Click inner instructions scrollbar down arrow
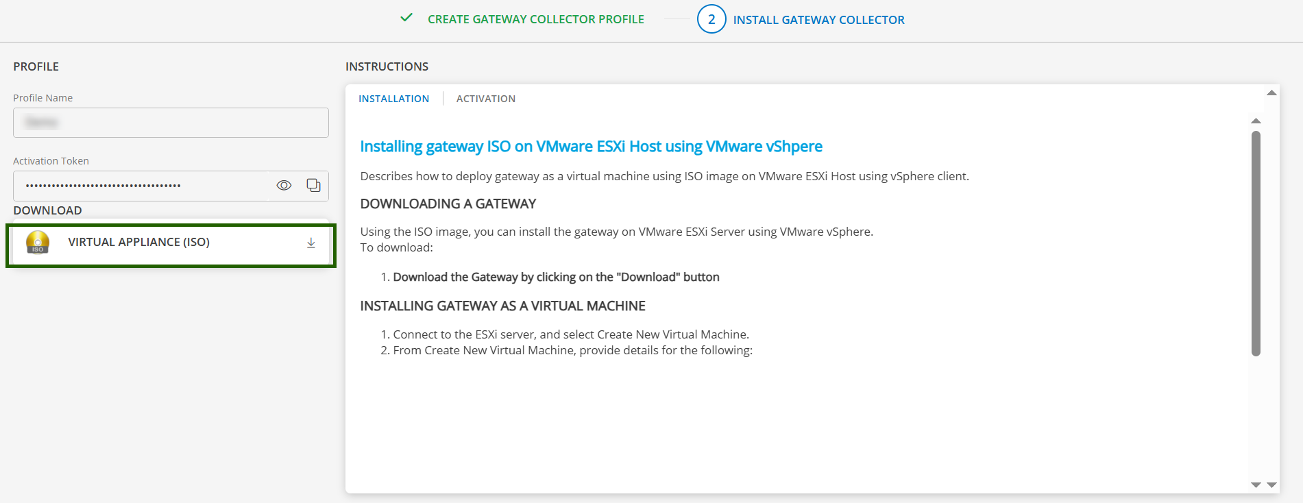 1256,484
